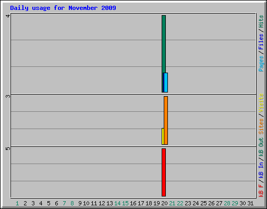Click day 18 on the x-axis

click(x=149, y=203)
